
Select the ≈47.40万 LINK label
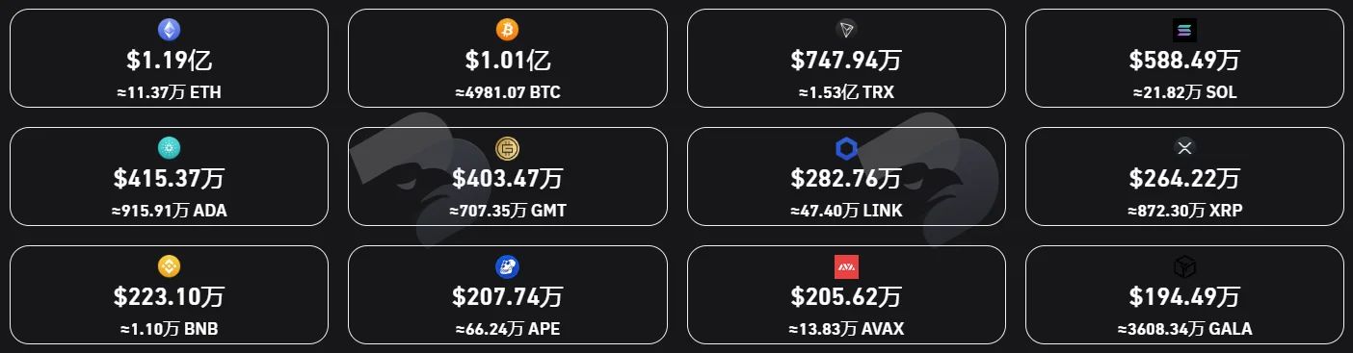tap(846, 211)
